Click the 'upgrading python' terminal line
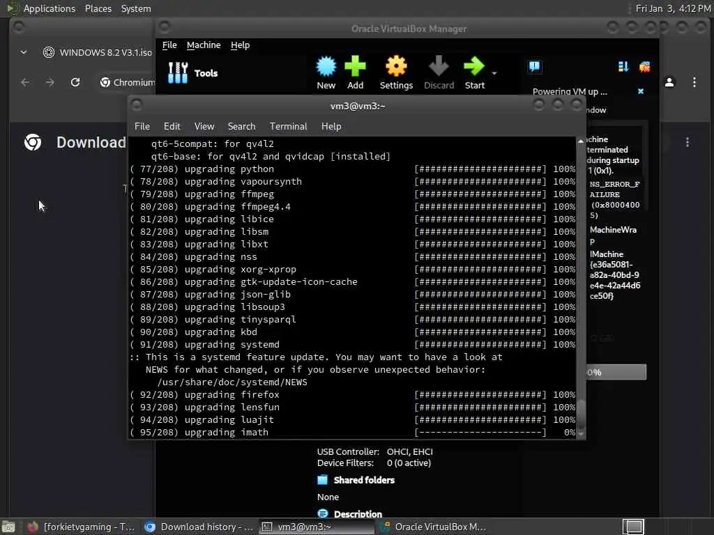 pos(352,169)
